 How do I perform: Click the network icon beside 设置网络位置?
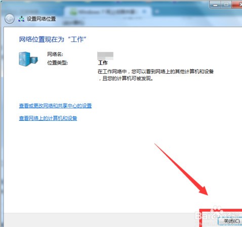click(21, 19)
